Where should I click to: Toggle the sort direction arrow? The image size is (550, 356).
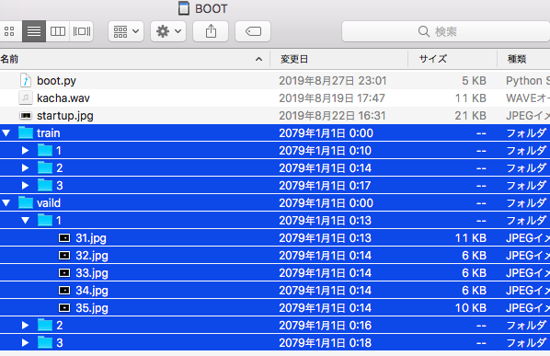258,59
